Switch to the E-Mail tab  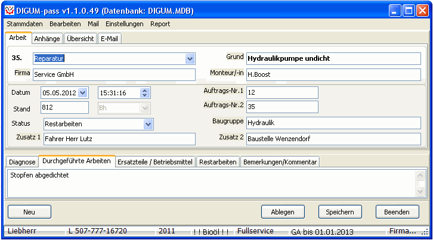(109, 39)
